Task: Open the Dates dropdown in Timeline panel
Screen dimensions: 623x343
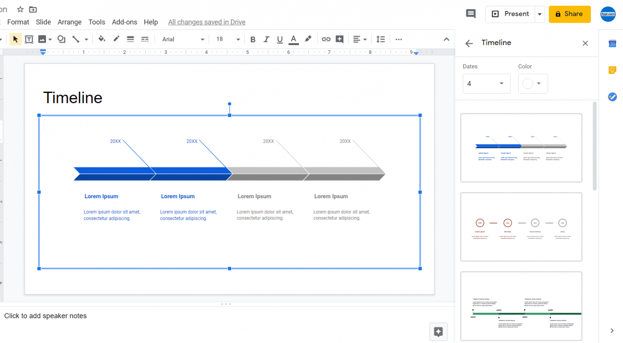Action: pyautogui.click(x=486, y=84)
